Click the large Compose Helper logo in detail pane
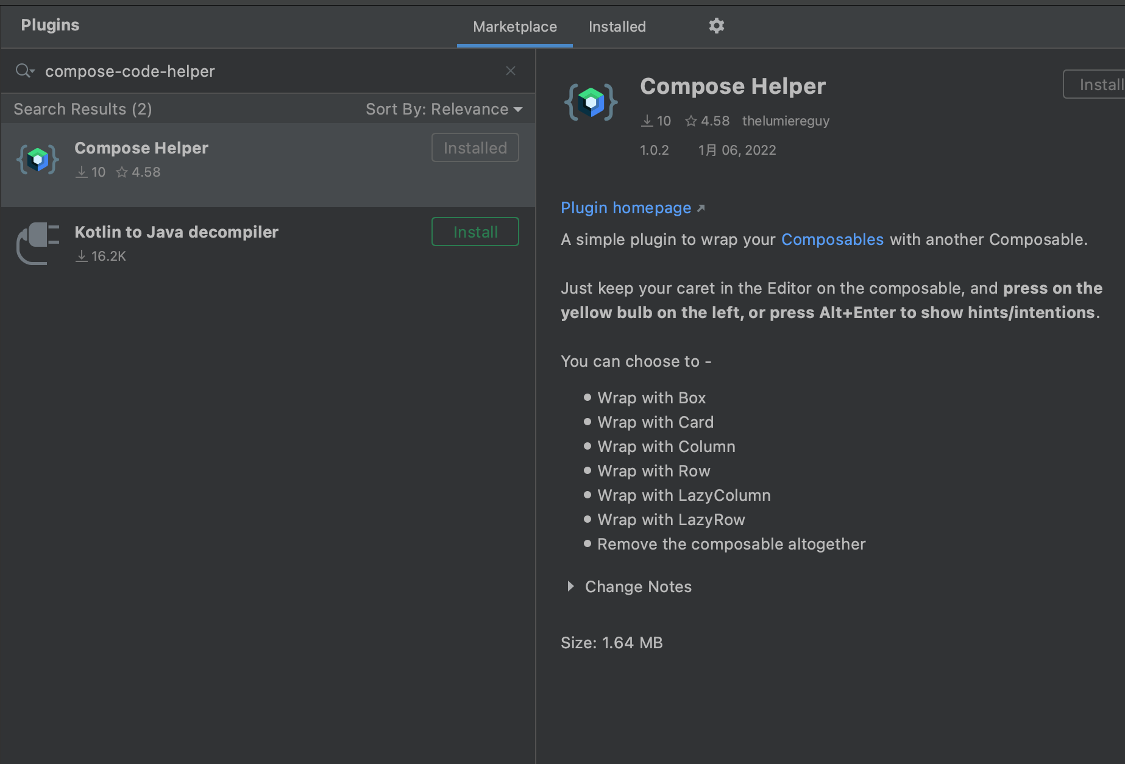The width and height of the screenshot is (1125, 764). click(x=591, y=102)
